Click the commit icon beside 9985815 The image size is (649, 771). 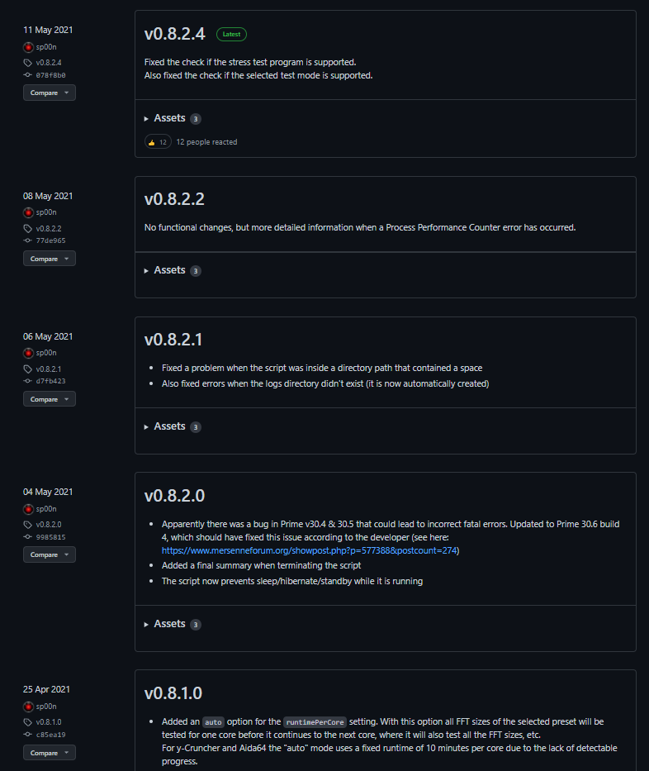(x=27, y=537)
